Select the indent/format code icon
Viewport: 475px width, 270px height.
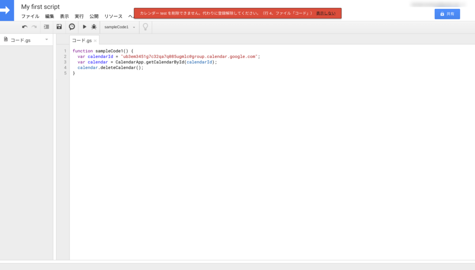(x=46, y=26)
